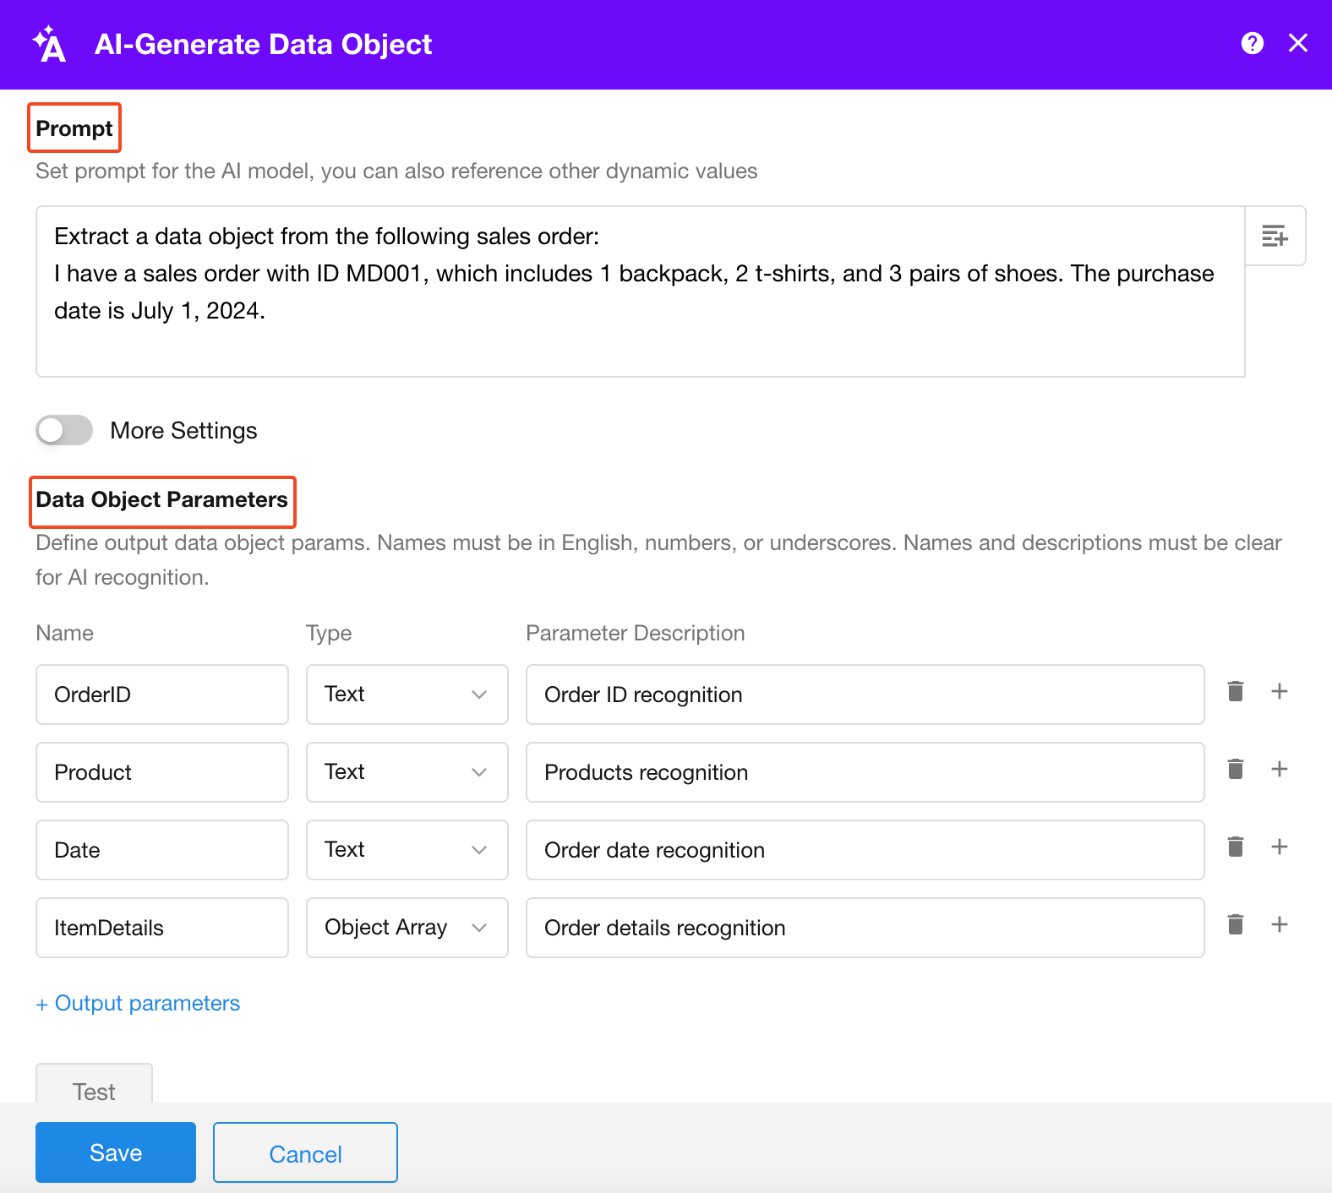Image resolution: width=1332 pixels, height=1193 pixels.
Task: Click the Save button
Action: pos(116,1152)
